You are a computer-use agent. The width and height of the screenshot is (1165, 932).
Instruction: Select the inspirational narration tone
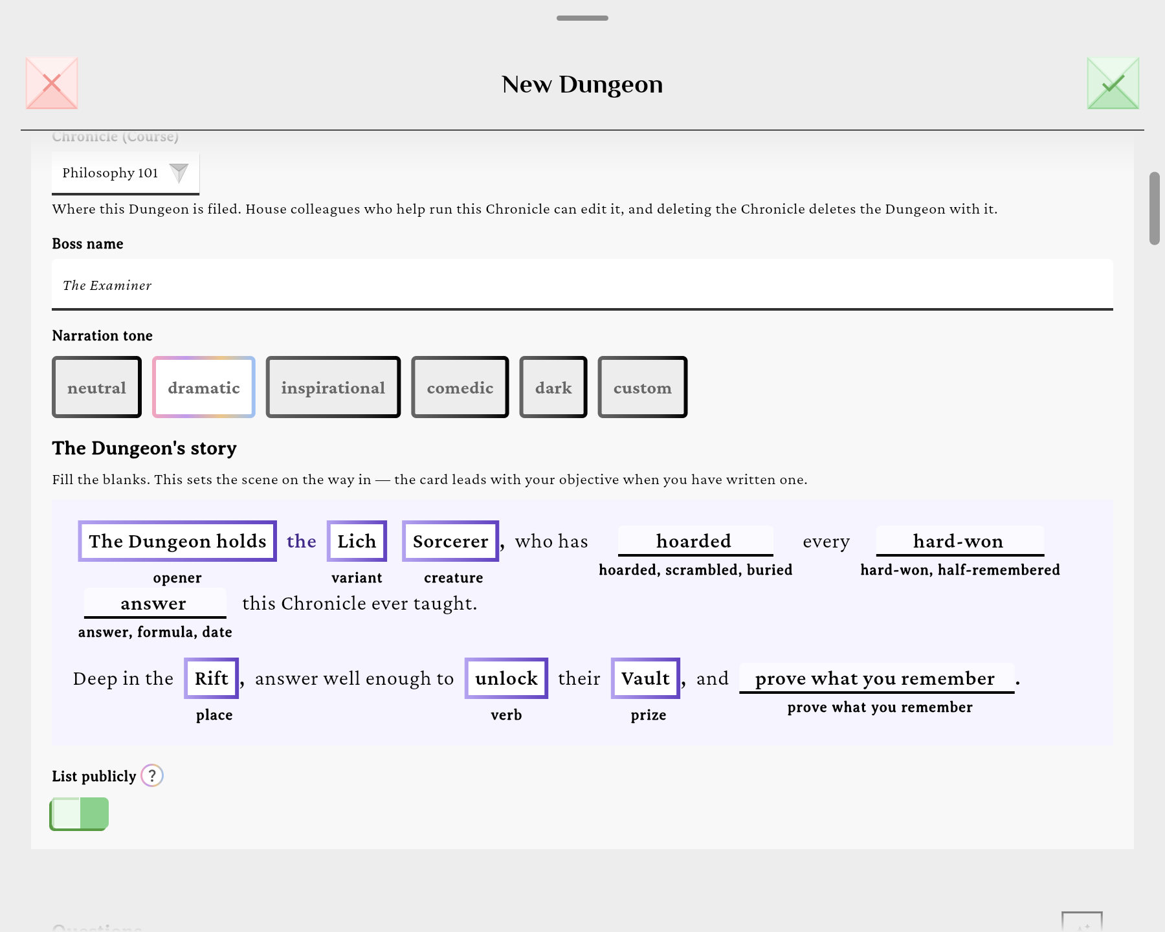(x=333, y=387)
